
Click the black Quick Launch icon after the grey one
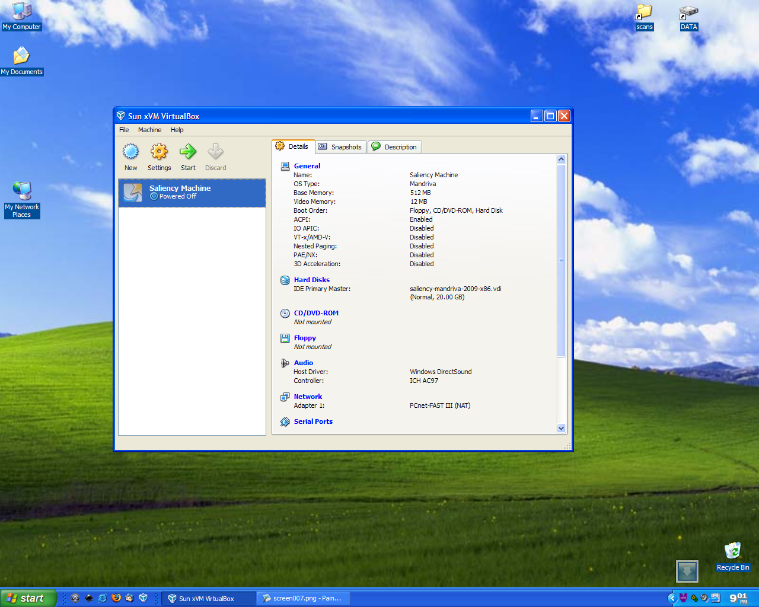(89, 598)
